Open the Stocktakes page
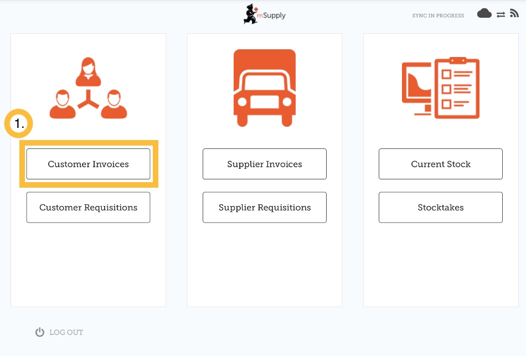 pyautogui.click(x=440, y=208)
